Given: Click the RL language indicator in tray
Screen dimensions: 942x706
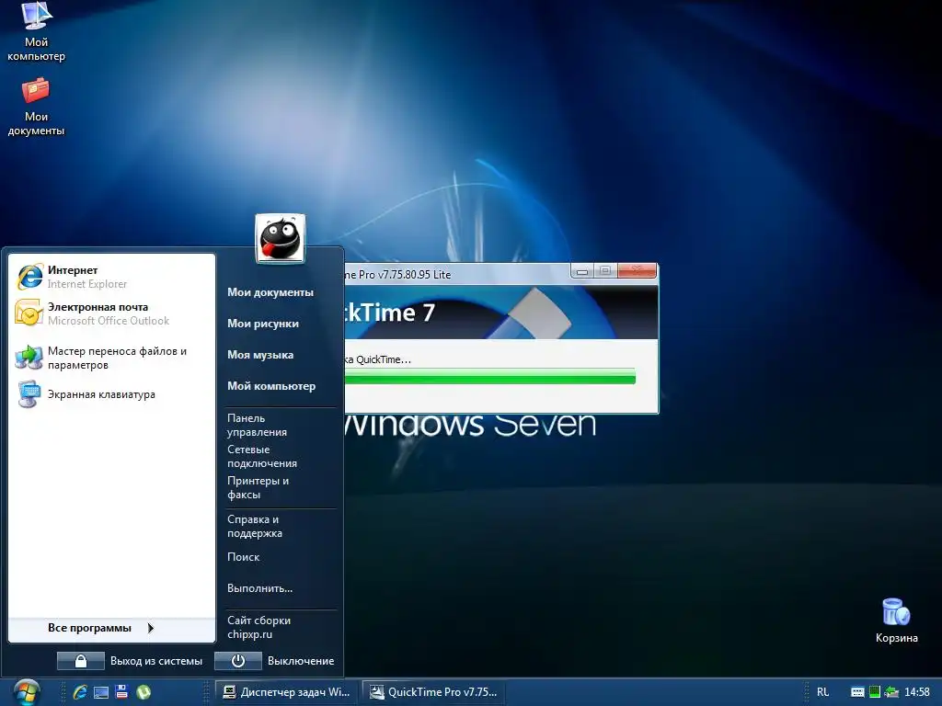Looking at the screenshot, I should tap(822, 692).
